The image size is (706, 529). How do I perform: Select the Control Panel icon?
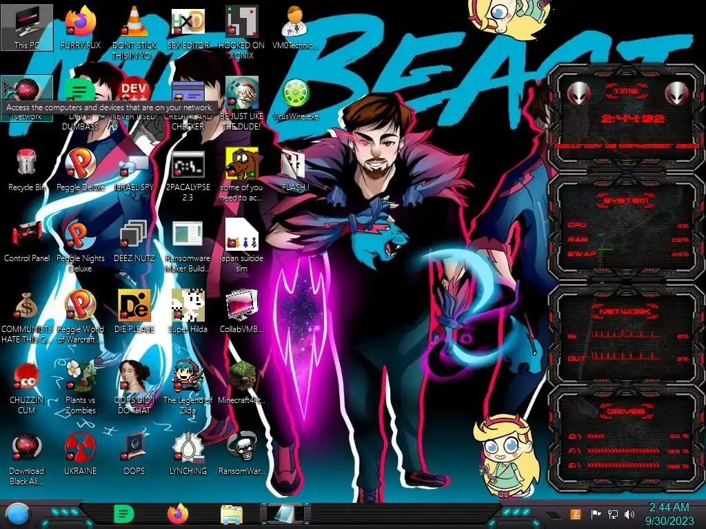point(27,240)
